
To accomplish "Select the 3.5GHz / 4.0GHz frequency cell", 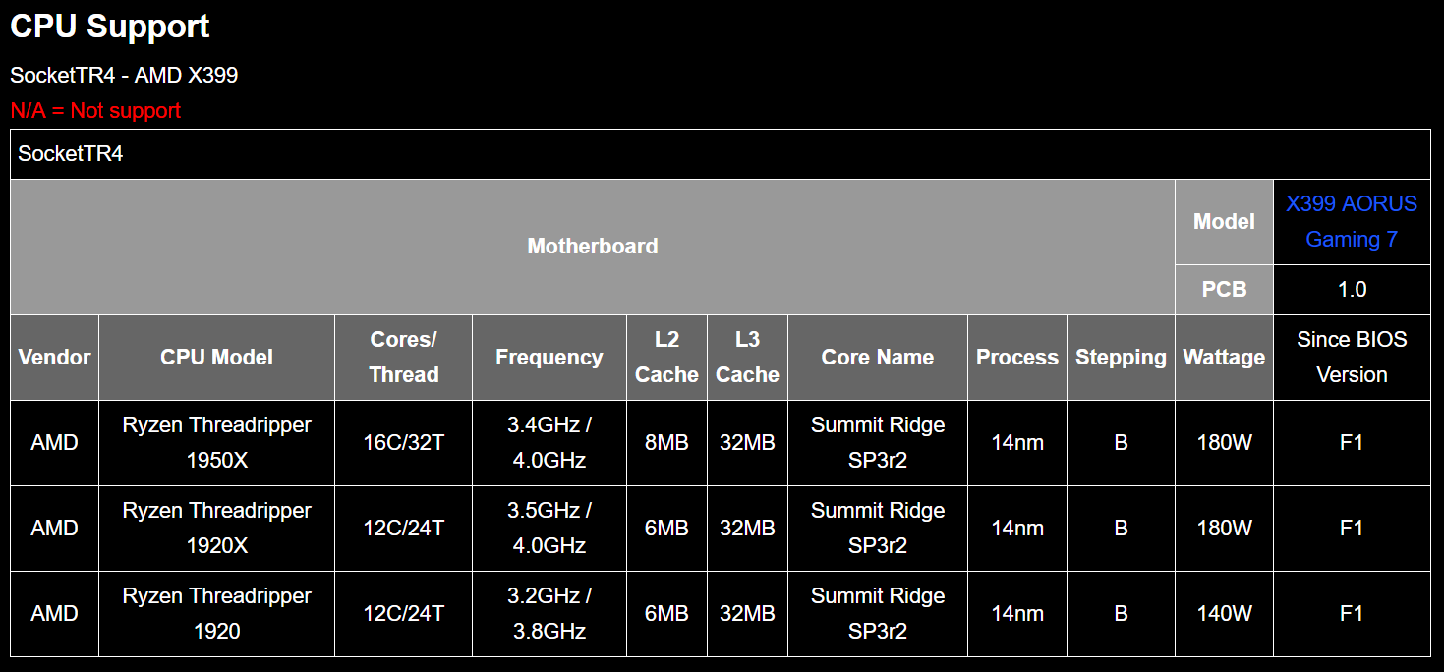I will pos(549,529).
